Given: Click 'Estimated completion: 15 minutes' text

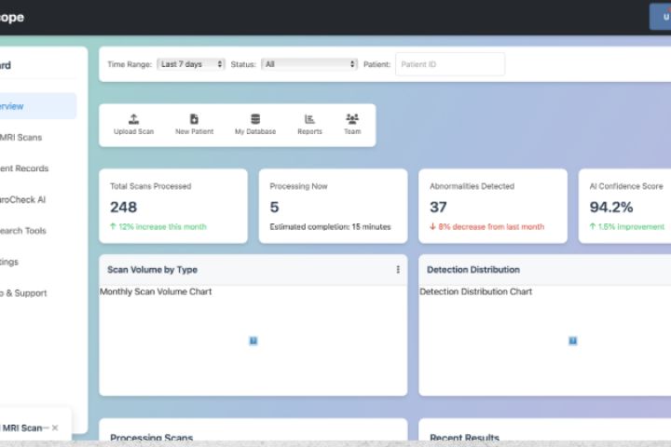Looking at the screenshot, I should (x=330, y=226).
